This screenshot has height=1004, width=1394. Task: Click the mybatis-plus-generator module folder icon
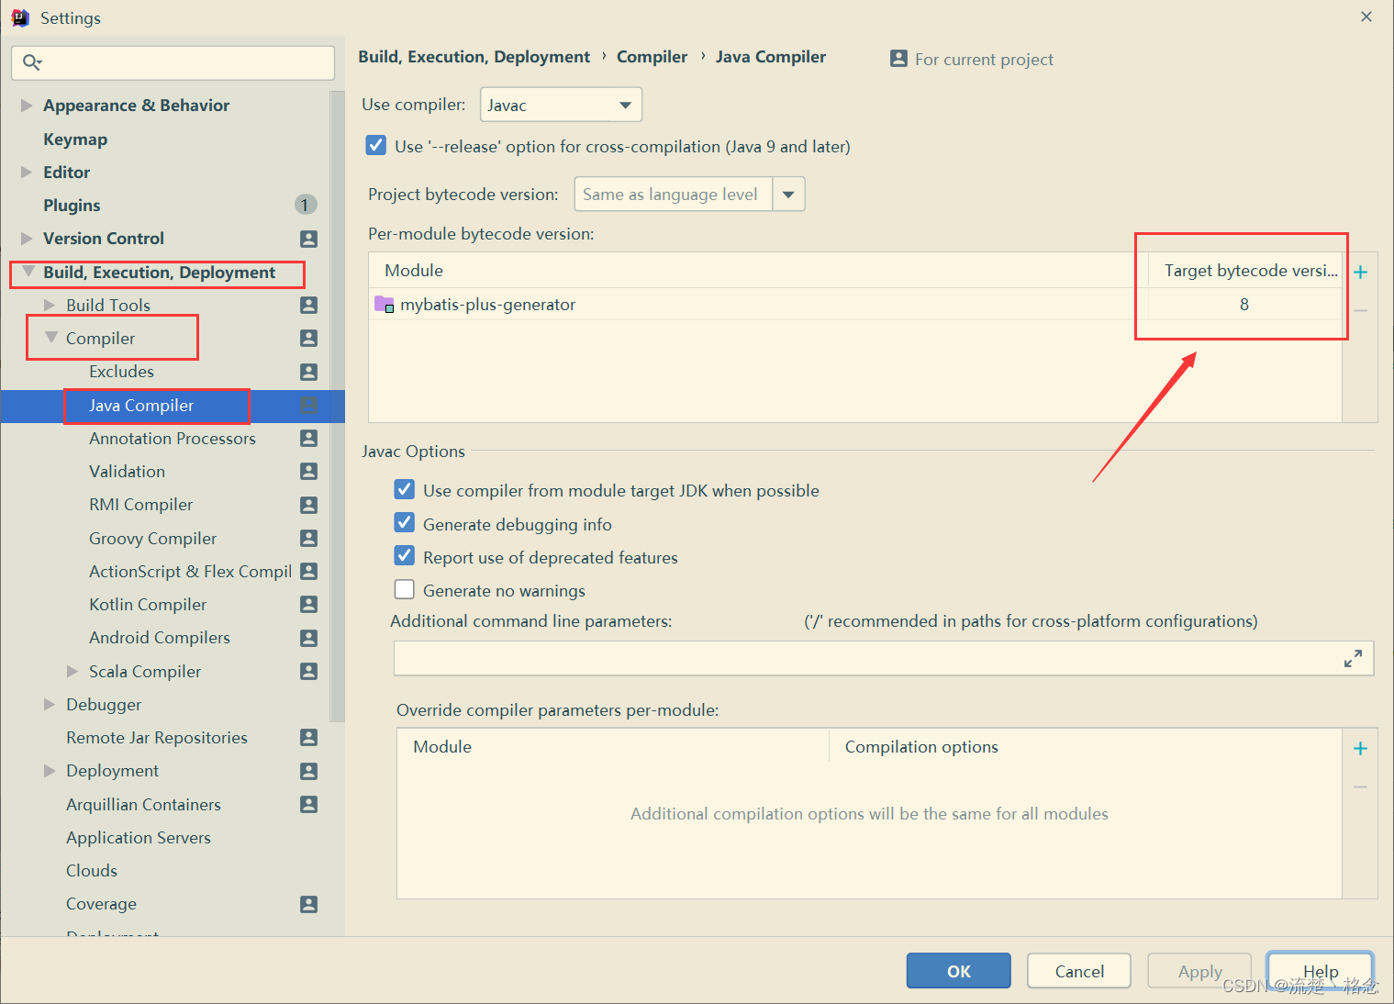(385, 305)
